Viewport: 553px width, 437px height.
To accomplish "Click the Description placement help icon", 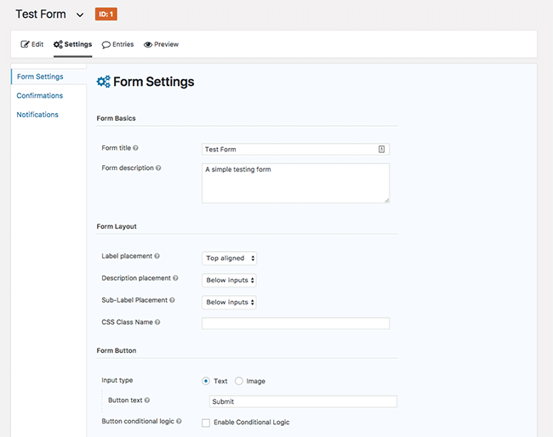I will click(175, 278).
